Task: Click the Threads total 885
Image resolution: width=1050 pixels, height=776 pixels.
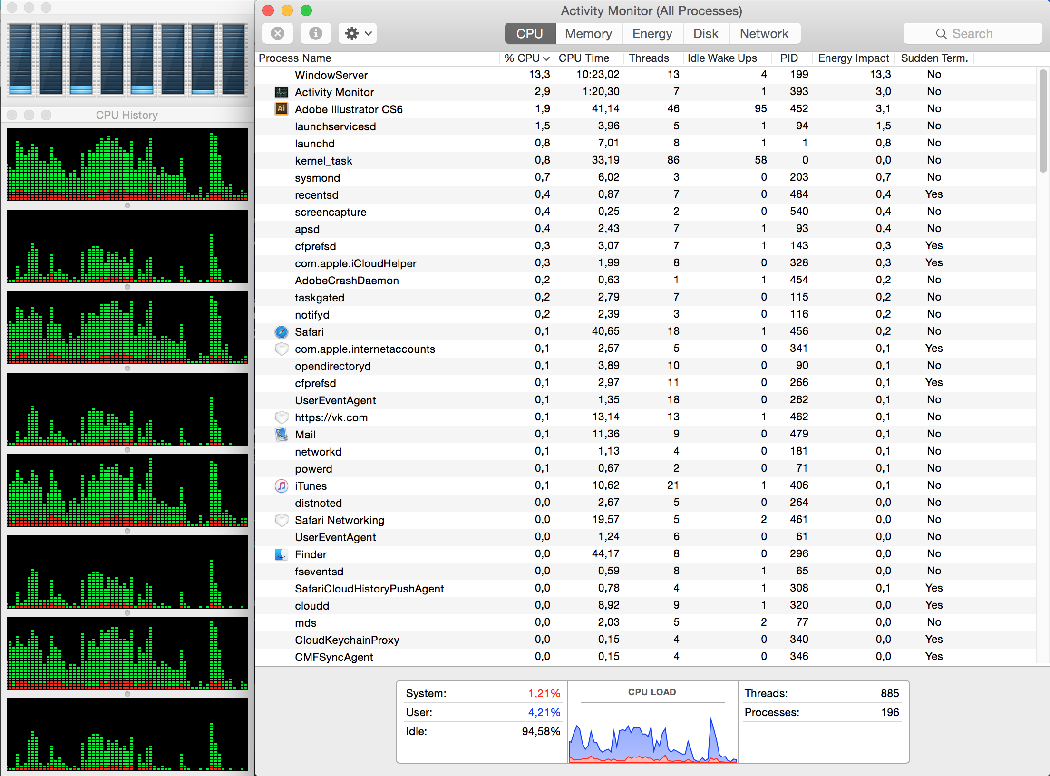Action: click(890, 693)
